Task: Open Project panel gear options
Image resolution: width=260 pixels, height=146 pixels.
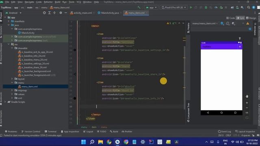Action: (61, 13)
